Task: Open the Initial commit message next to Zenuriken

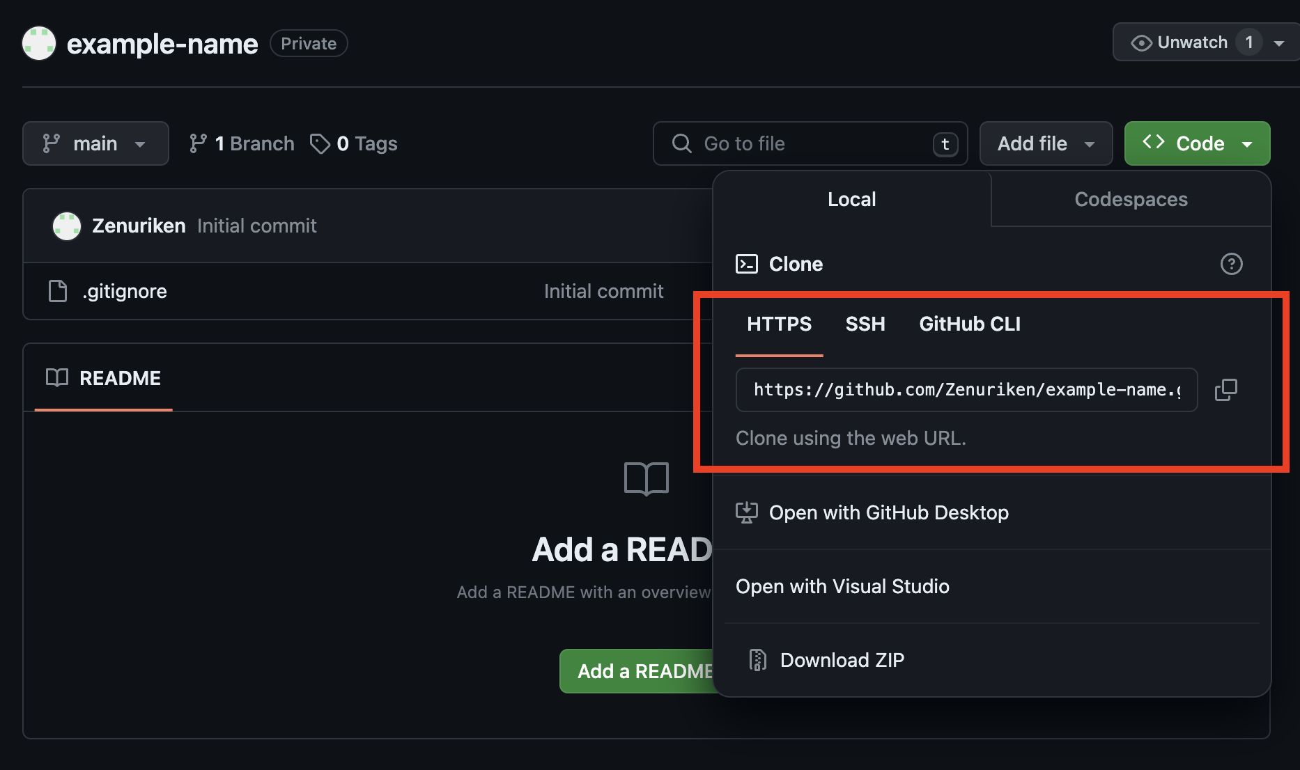Action: point(256,226)
